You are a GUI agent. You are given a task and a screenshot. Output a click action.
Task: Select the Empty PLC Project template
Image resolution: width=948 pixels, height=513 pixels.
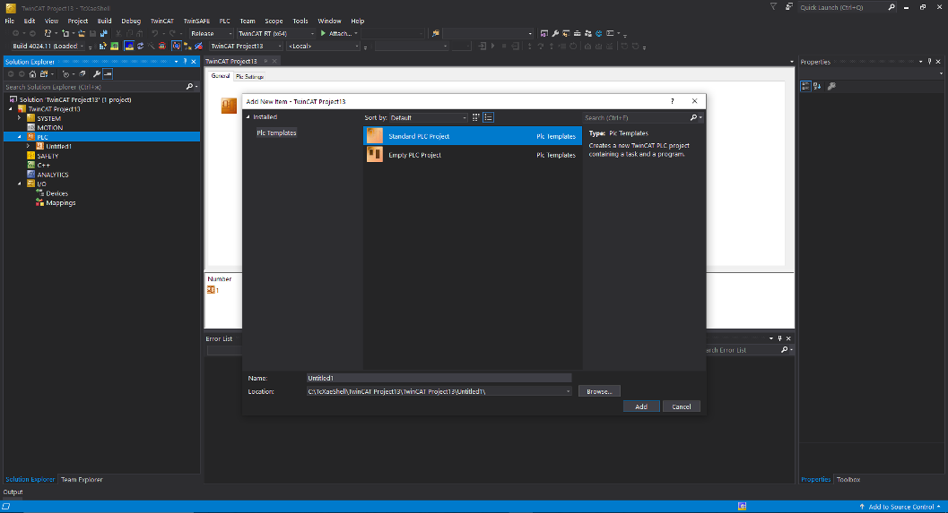coord(472,155)
